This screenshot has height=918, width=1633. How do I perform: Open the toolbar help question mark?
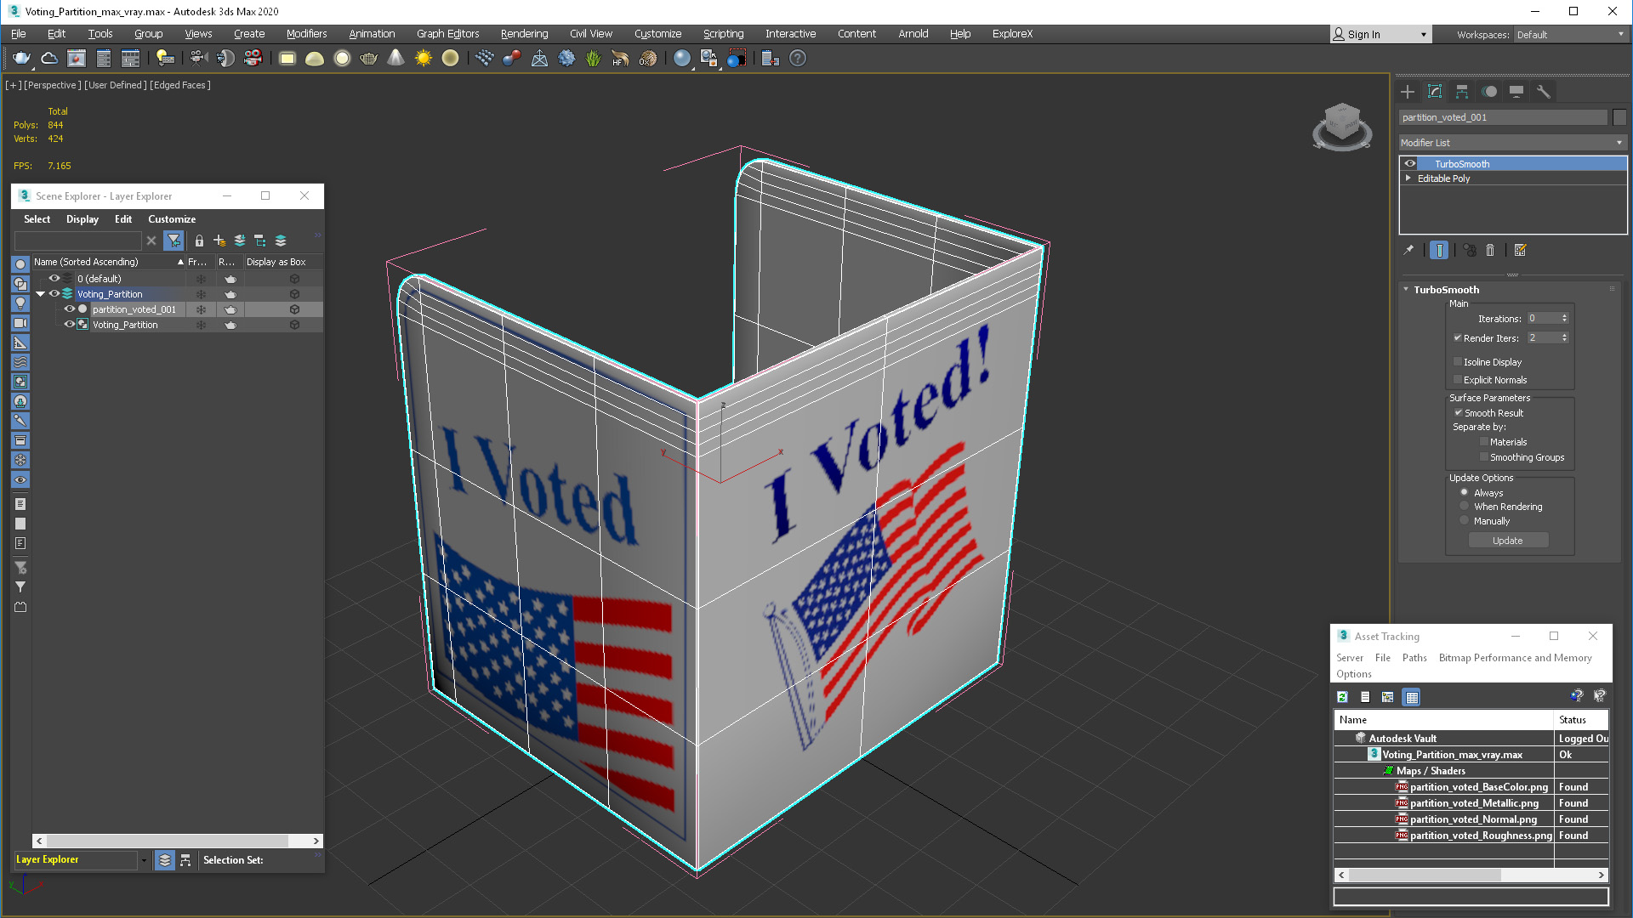798,59
